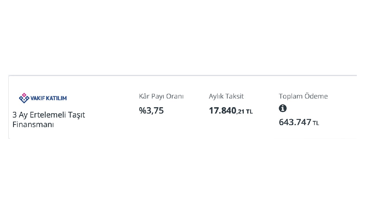Open the 3 Ay Ertelemeli Taşıt title
371x208 pixels.
(x=49, y=115)
